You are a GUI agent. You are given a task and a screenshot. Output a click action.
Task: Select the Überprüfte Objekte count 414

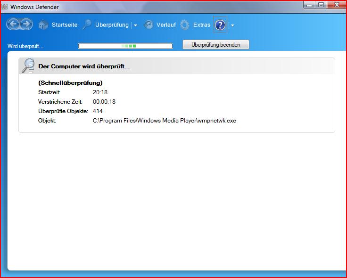click(x=98, y=111)
